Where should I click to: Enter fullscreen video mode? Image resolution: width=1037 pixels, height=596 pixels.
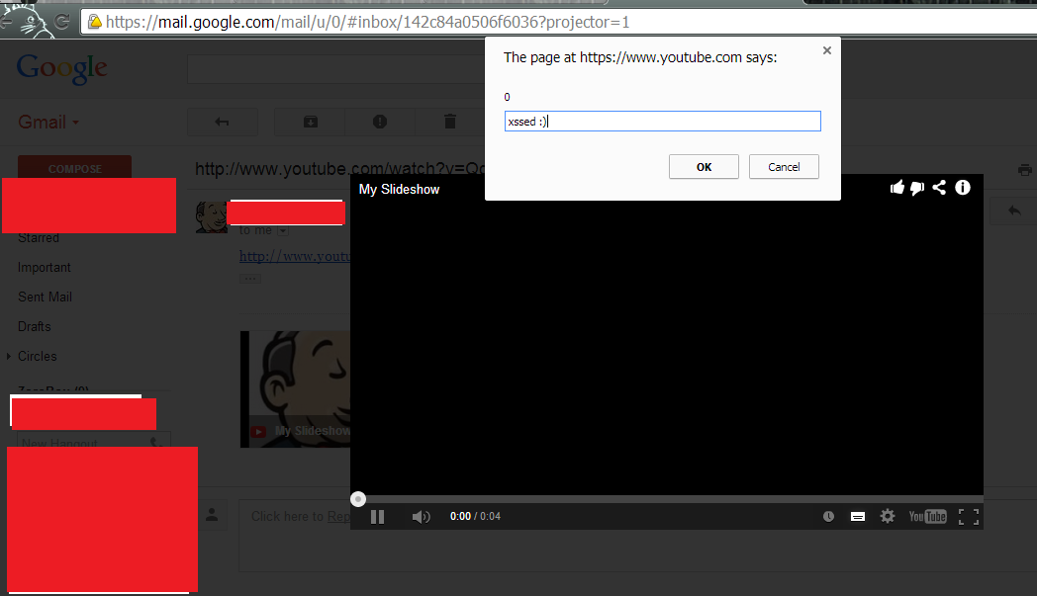coord(968,517)
